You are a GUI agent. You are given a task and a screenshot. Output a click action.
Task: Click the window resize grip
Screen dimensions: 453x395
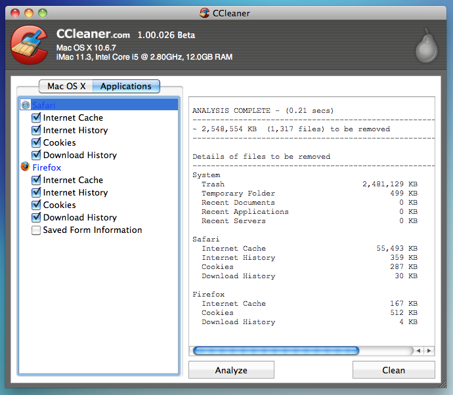(442, 385)
